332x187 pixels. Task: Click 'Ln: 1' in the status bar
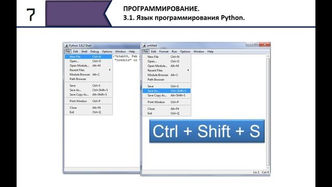[256, 172]
